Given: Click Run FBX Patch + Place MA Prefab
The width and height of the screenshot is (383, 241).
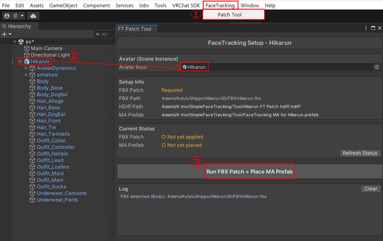Looking at the screenshot, I should 250,172.
